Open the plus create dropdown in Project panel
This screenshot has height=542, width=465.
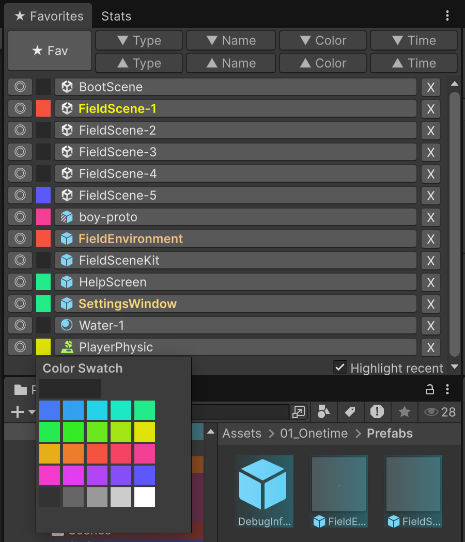pyautogui.click(x=23, y=412)
